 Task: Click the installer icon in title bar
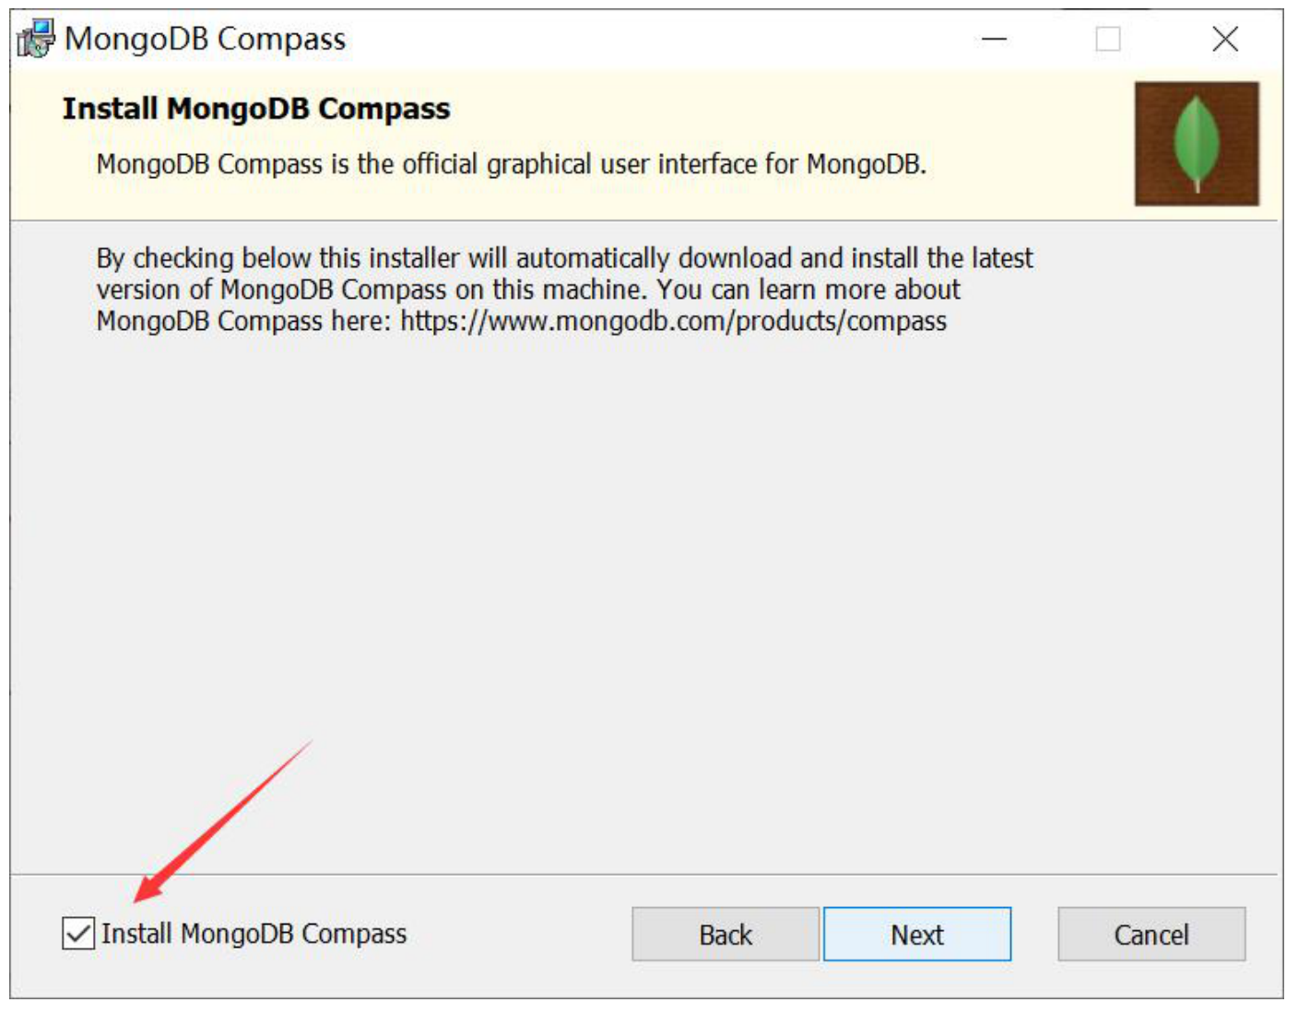click(37, 39)
